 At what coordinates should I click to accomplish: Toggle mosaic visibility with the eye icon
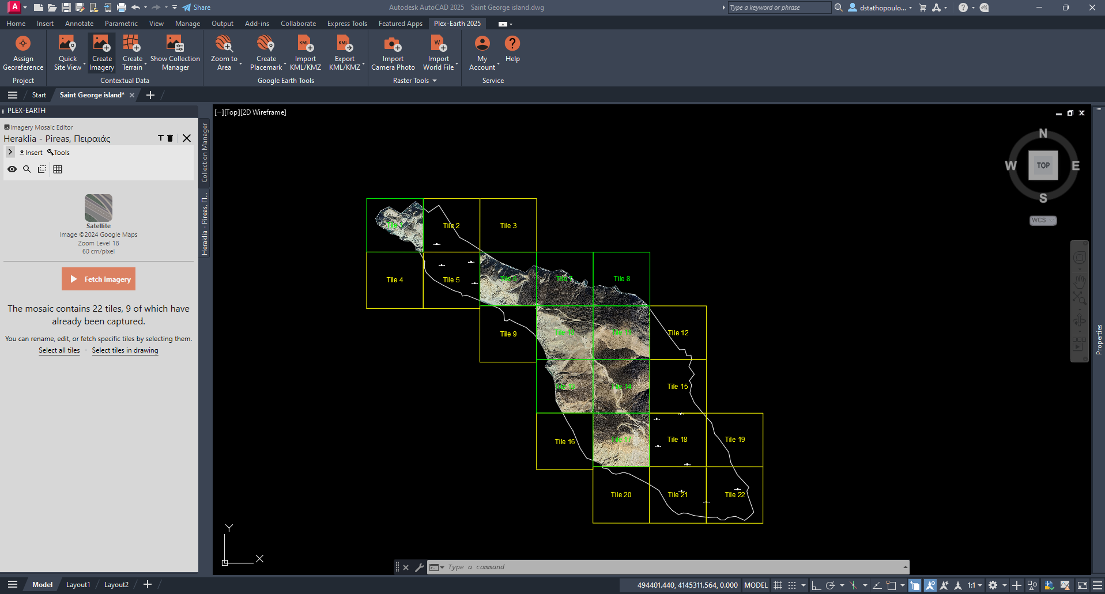tap(12, 169)
